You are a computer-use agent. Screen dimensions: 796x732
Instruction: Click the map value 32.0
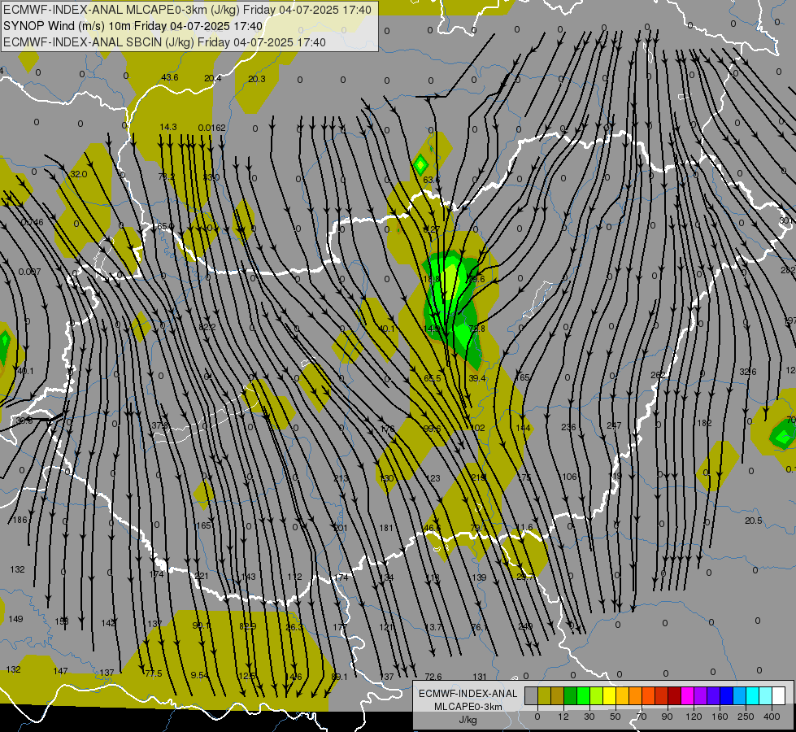click(x=78, y=174)
